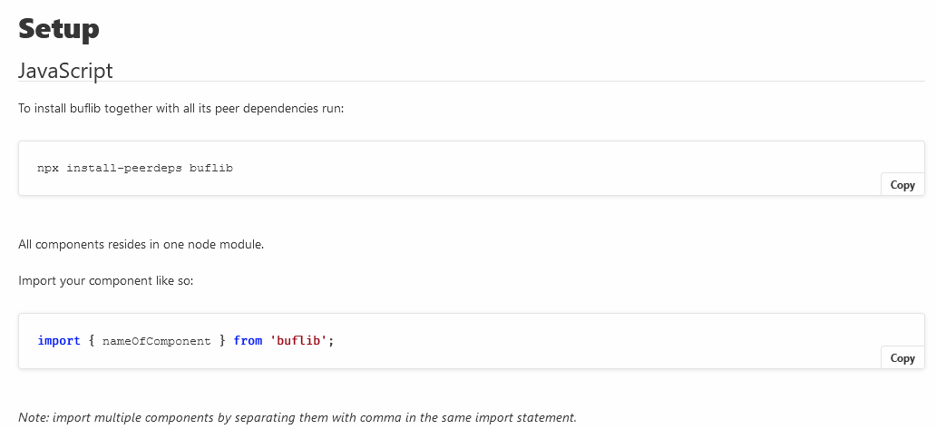The height and width of the screenshot is (429, 936).
Task: Select the JavaScript section heading
Action: (x=65, y=71)
